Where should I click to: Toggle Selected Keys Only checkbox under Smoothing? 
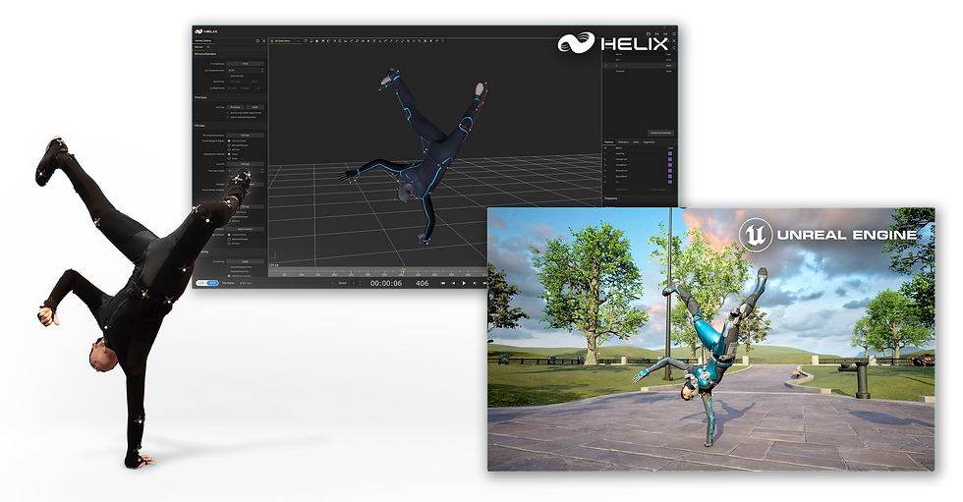click(228, 271)
